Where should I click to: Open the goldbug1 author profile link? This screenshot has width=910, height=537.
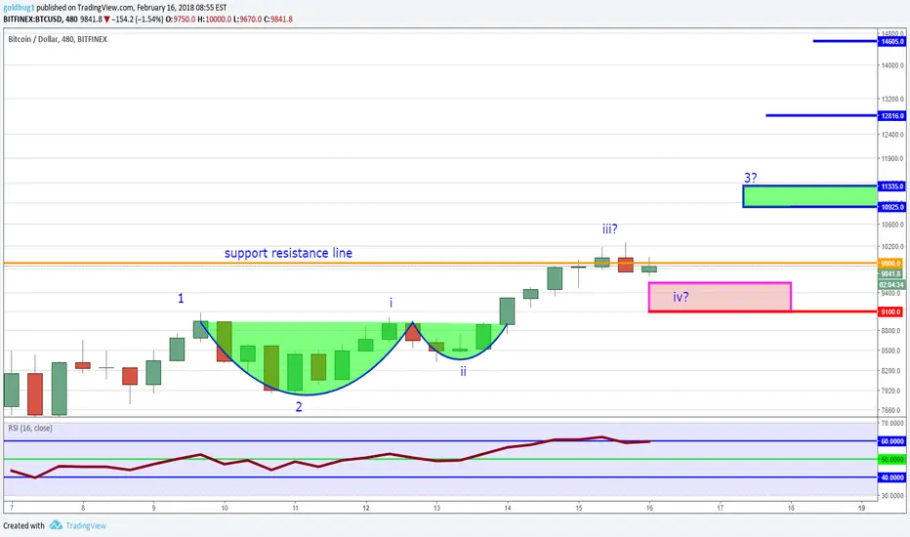tap(19, 8)
